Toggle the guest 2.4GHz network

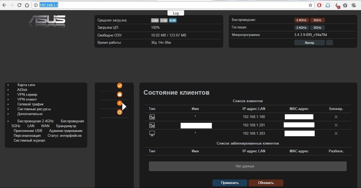click(x=301, y=28)
